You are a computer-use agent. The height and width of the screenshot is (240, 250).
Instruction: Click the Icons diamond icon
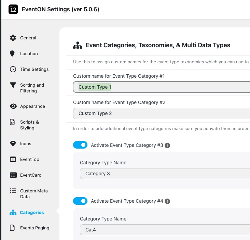(13, 144)
